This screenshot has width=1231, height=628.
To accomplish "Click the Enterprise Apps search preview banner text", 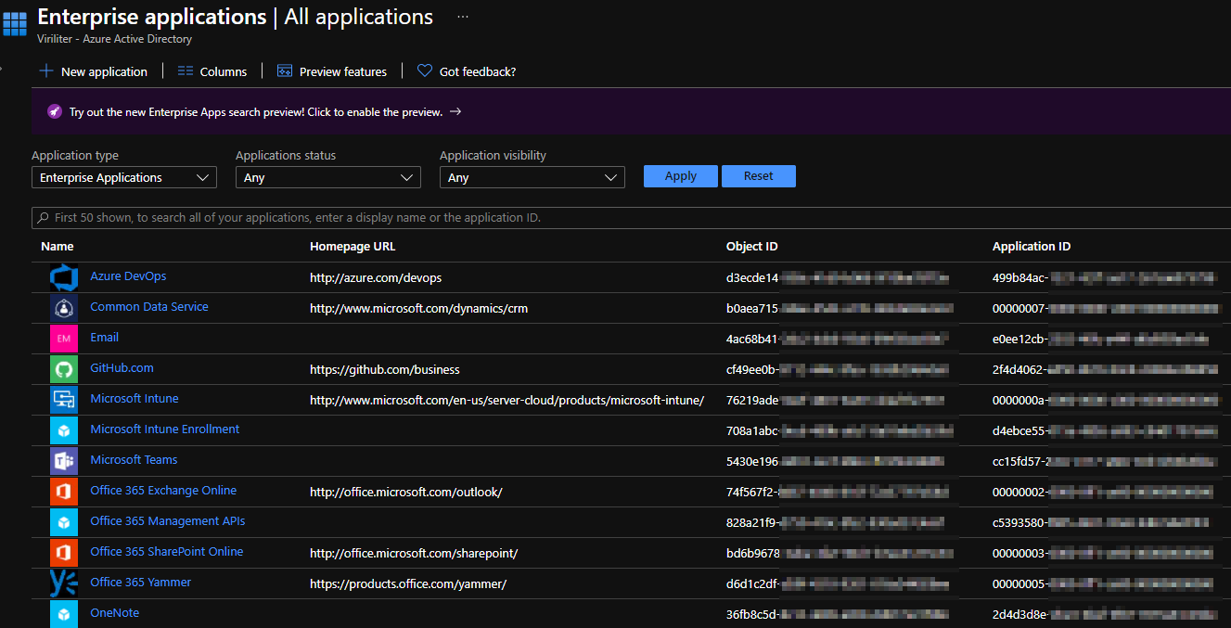I will 256,112.
